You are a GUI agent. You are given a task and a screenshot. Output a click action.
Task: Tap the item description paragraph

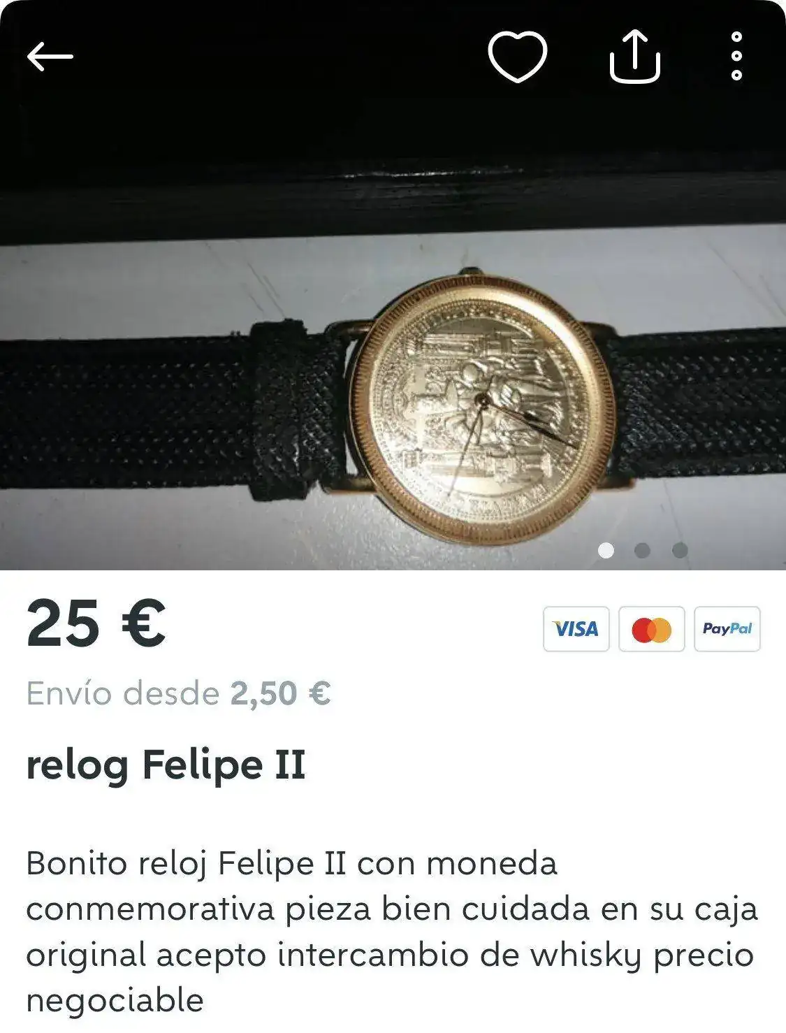392,932
